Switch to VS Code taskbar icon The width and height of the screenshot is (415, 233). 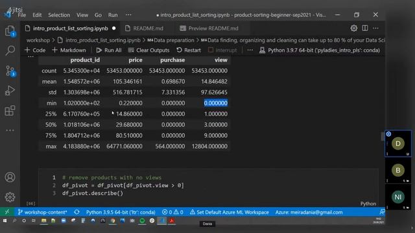coord(161,221)
